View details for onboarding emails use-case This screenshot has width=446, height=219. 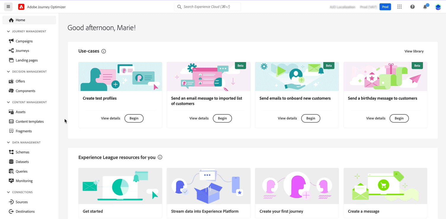(x=287, y=118)
